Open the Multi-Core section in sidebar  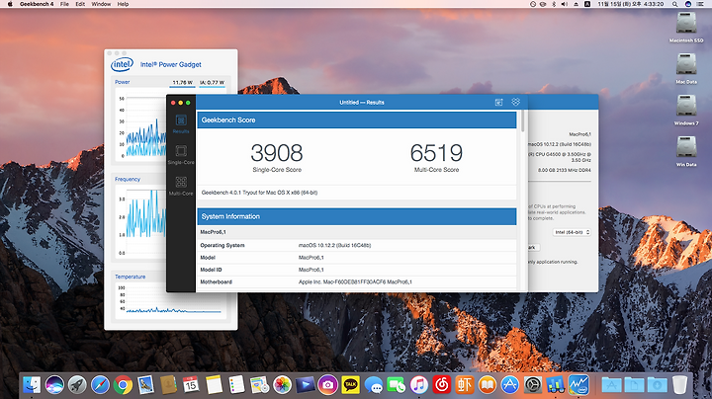[x=181, y=186]
